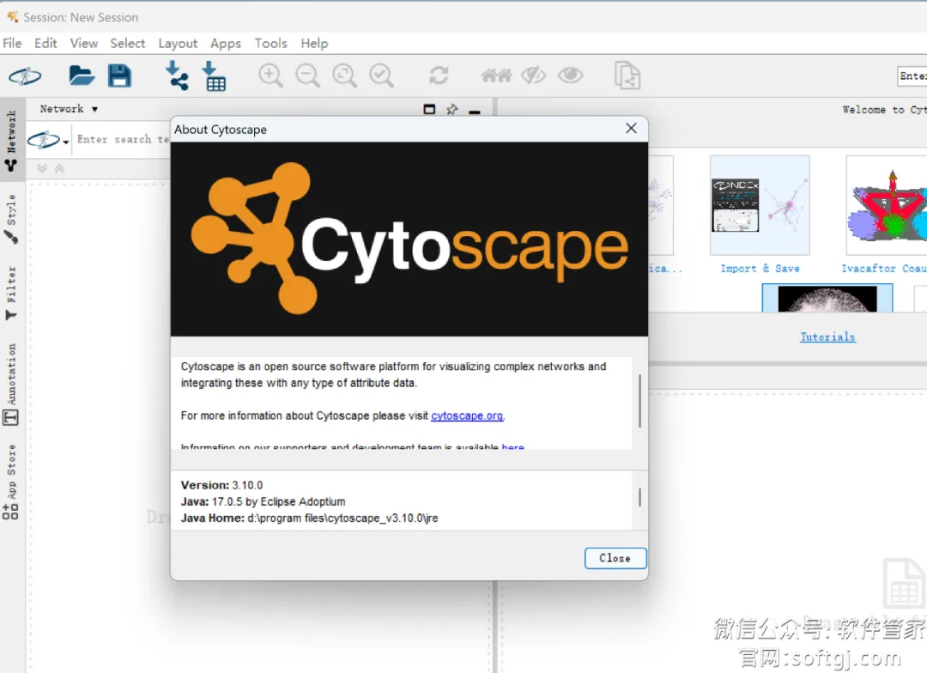Screen dimensions: 927x673
Task: Click the dark sphere network thumbnail
Action: pyautogui.click(x=827, y=298)
